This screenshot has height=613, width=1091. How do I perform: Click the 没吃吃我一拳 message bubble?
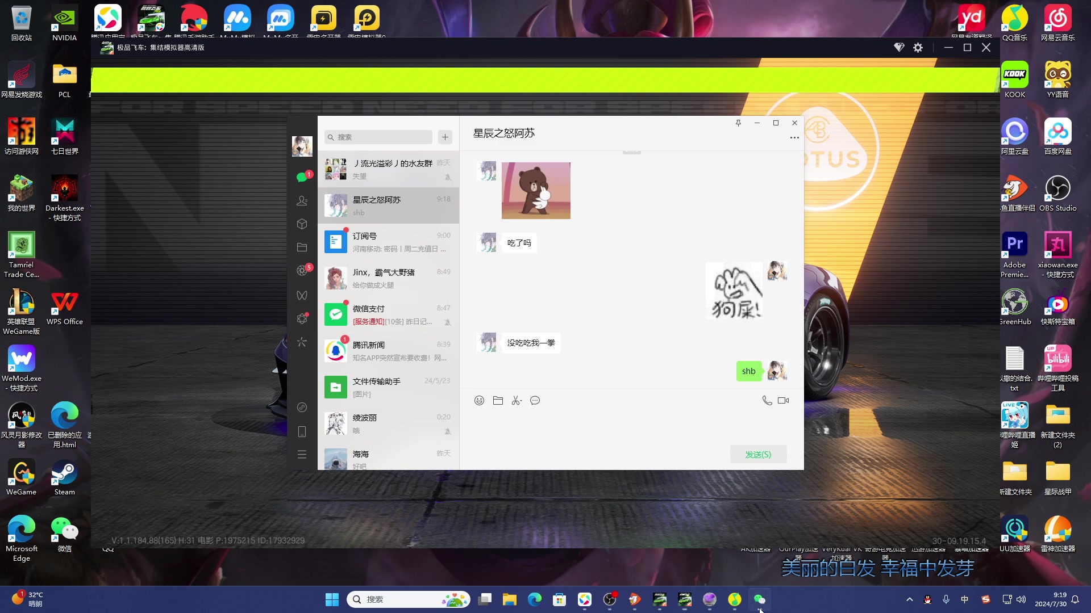pyautogui.click(x=531, y=343)
